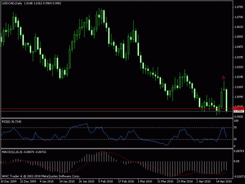Click the USDCAD,Daily chart title text

[x=12, y=3]
